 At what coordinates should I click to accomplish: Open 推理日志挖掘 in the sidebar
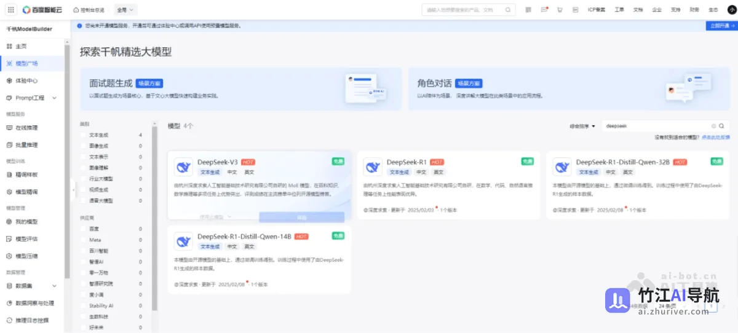pos(32,320)
